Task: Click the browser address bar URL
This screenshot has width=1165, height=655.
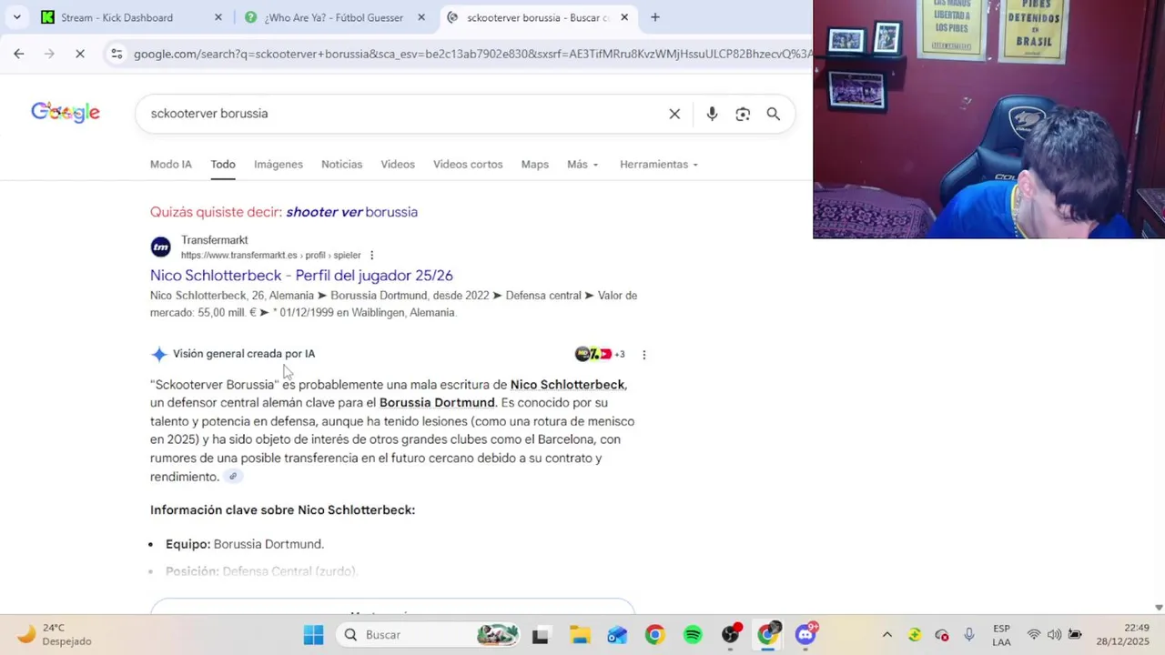Action: (471, 54)
